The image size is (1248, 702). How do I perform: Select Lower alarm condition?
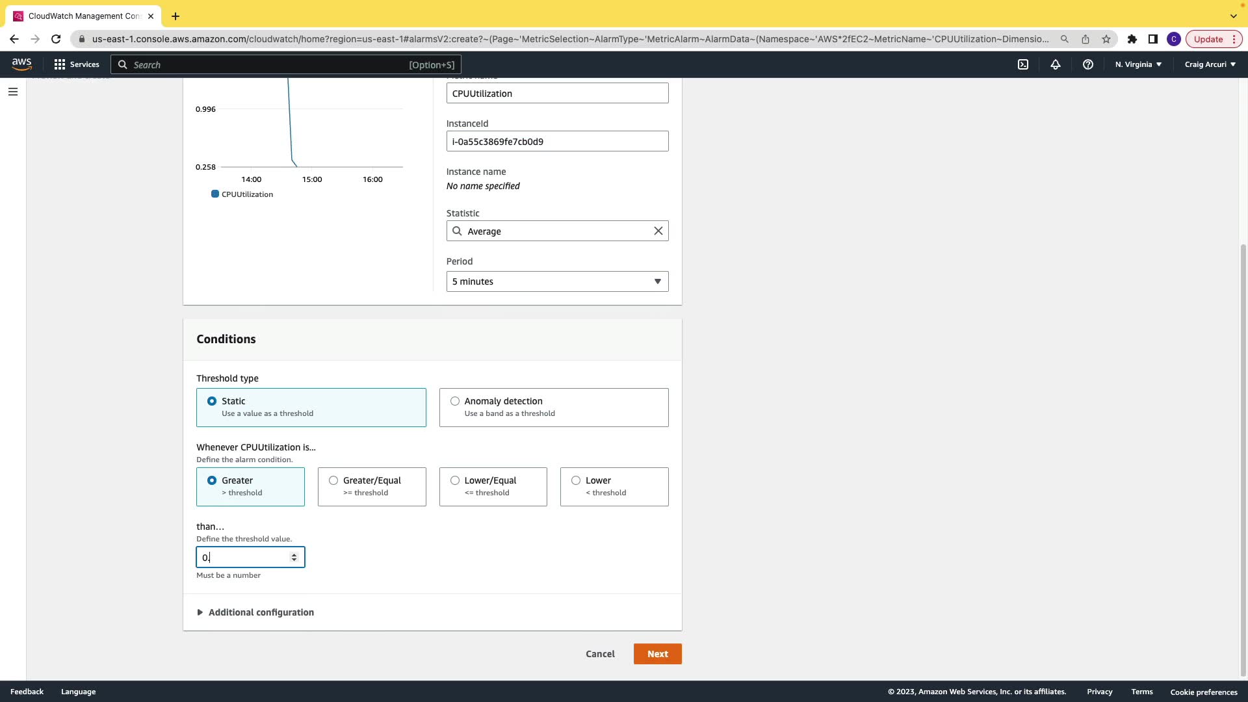click(x=576, y=481)
